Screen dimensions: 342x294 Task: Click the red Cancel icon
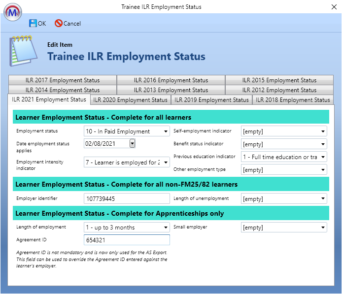coord(59,23)
